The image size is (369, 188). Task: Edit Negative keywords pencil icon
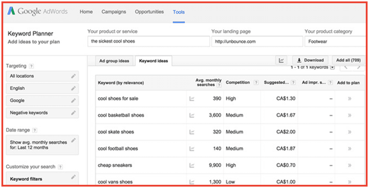73,113
